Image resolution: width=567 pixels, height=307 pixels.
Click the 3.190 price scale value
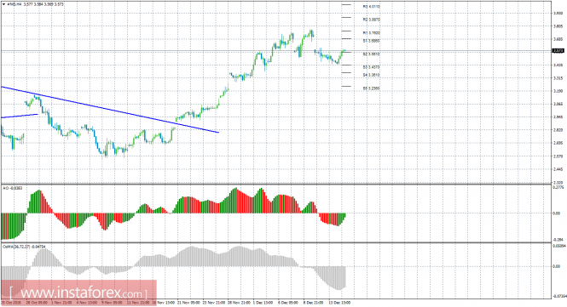558,91
